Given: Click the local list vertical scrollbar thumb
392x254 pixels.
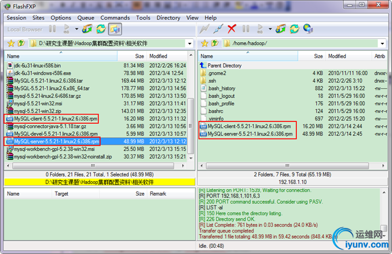Looking at the screenshot, I should click(x=190, y=126).
